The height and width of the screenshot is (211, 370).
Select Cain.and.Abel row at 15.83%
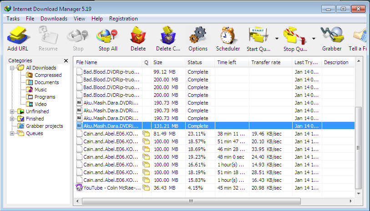pos(214,180)
